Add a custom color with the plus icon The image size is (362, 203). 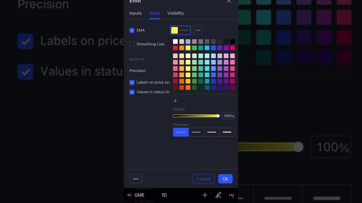[175, 101]
